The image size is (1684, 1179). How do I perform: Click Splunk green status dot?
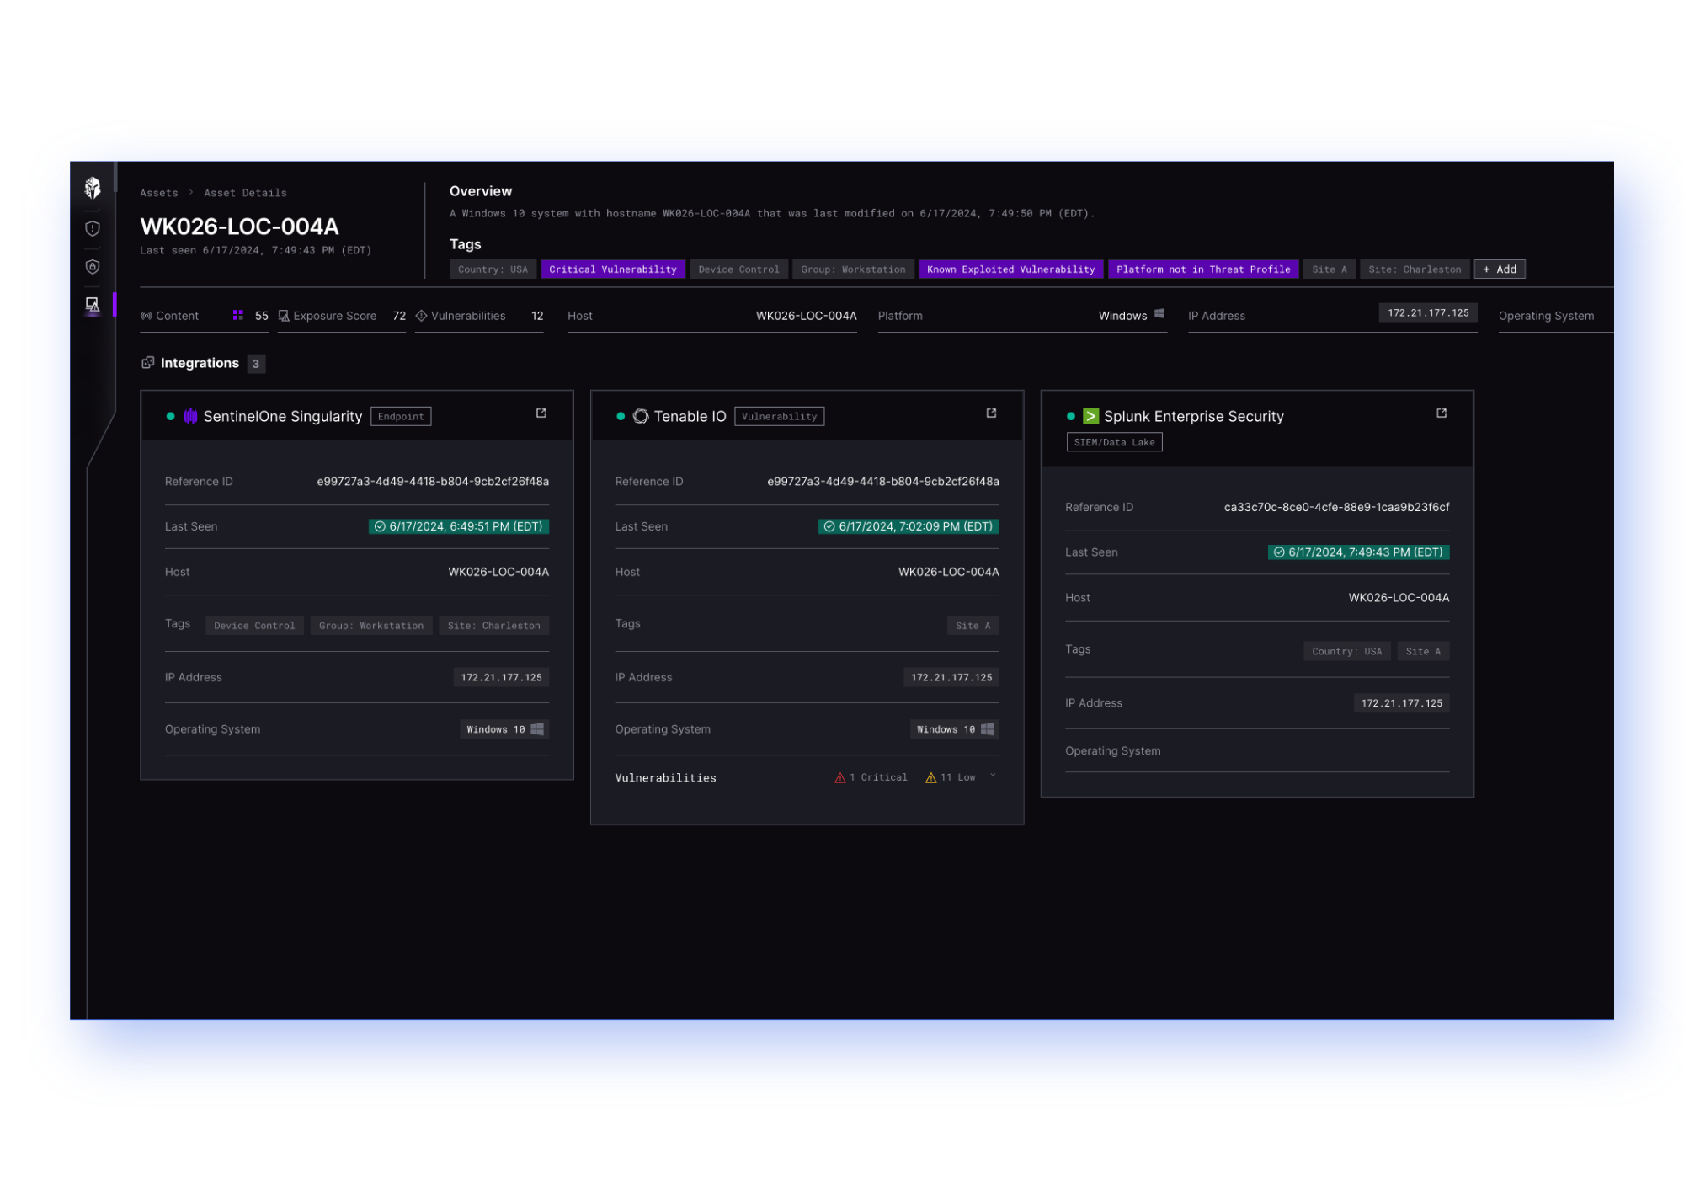1071,416
